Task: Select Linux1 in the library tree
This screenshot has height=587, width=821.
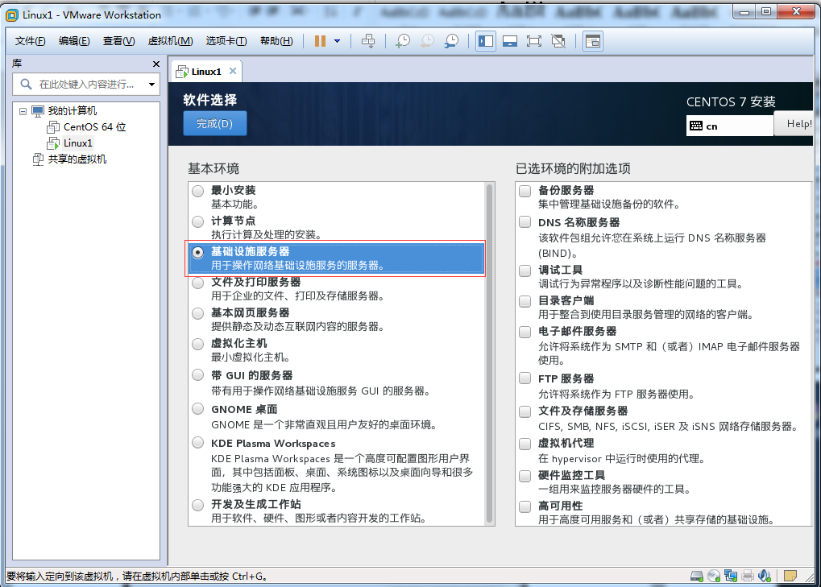Action: point(78,143)
